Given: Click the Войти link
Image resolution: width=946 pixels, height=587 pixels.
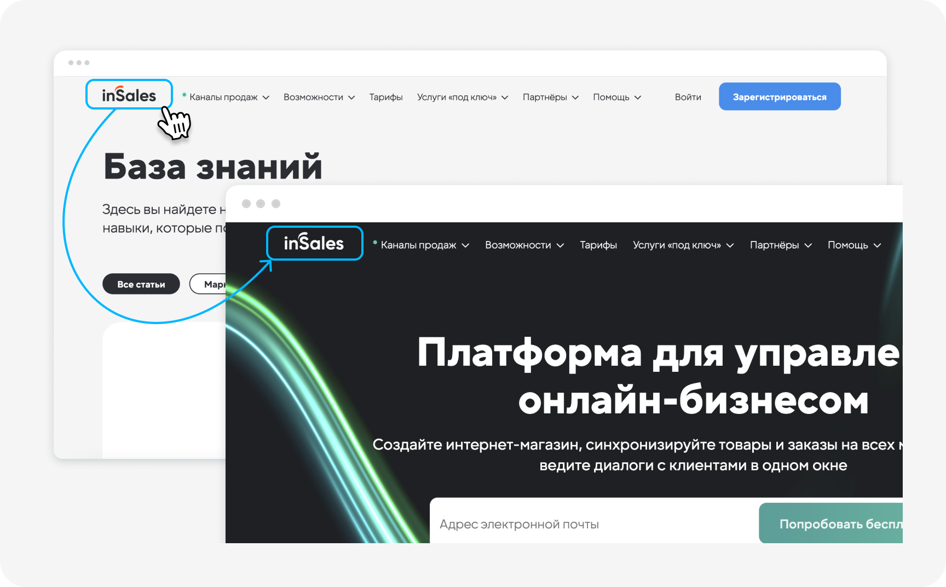Looking at the screenshot, I should tap(688, 97).
